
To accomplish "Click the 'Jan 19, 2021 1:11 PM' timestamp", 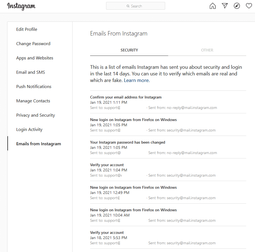I will [x=109, y=102].
